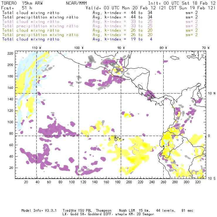
Task: Click the y-axis grid label '220'
Action: point(10,53)
